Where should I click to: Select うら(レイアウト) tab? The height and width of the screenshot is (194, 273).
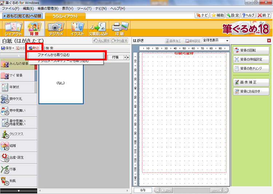(65, 16)
